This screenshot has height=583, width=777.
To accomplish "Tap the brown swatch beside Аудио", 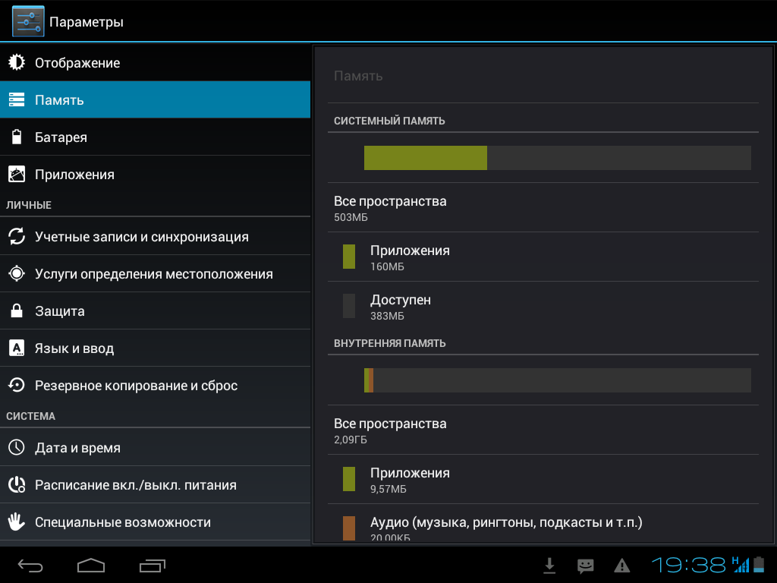I will point(349,528).
